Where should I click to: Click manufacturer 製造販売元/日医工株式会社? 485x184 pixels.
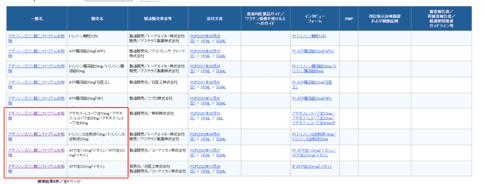point(154,83)
